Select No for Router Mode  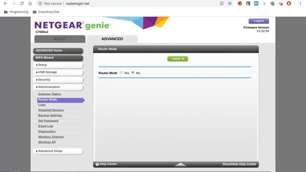pyautogui.click(x=133, y=72)
